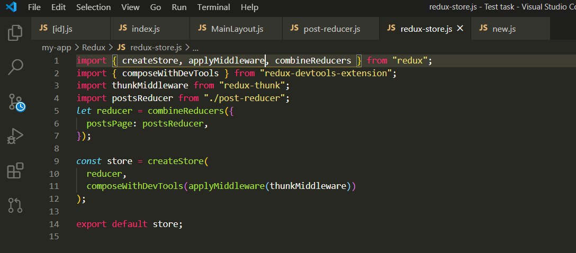Switch to the MainLayout.js tab
Viewport: 576px width, 253px height.
[236, 28]
